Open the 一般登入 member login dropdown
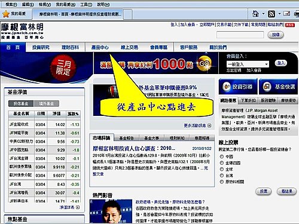Viewport: 299px width, 224px height. (x=248, y=64)
